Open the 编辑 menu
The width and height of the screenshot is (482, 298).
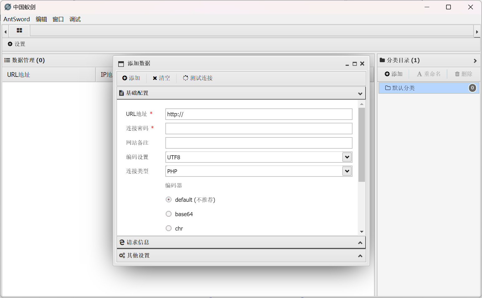click(x=41, y=19)
